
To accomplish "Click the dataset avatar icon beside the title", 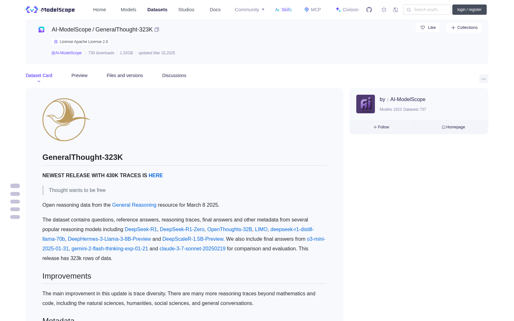I will [41, 30].
